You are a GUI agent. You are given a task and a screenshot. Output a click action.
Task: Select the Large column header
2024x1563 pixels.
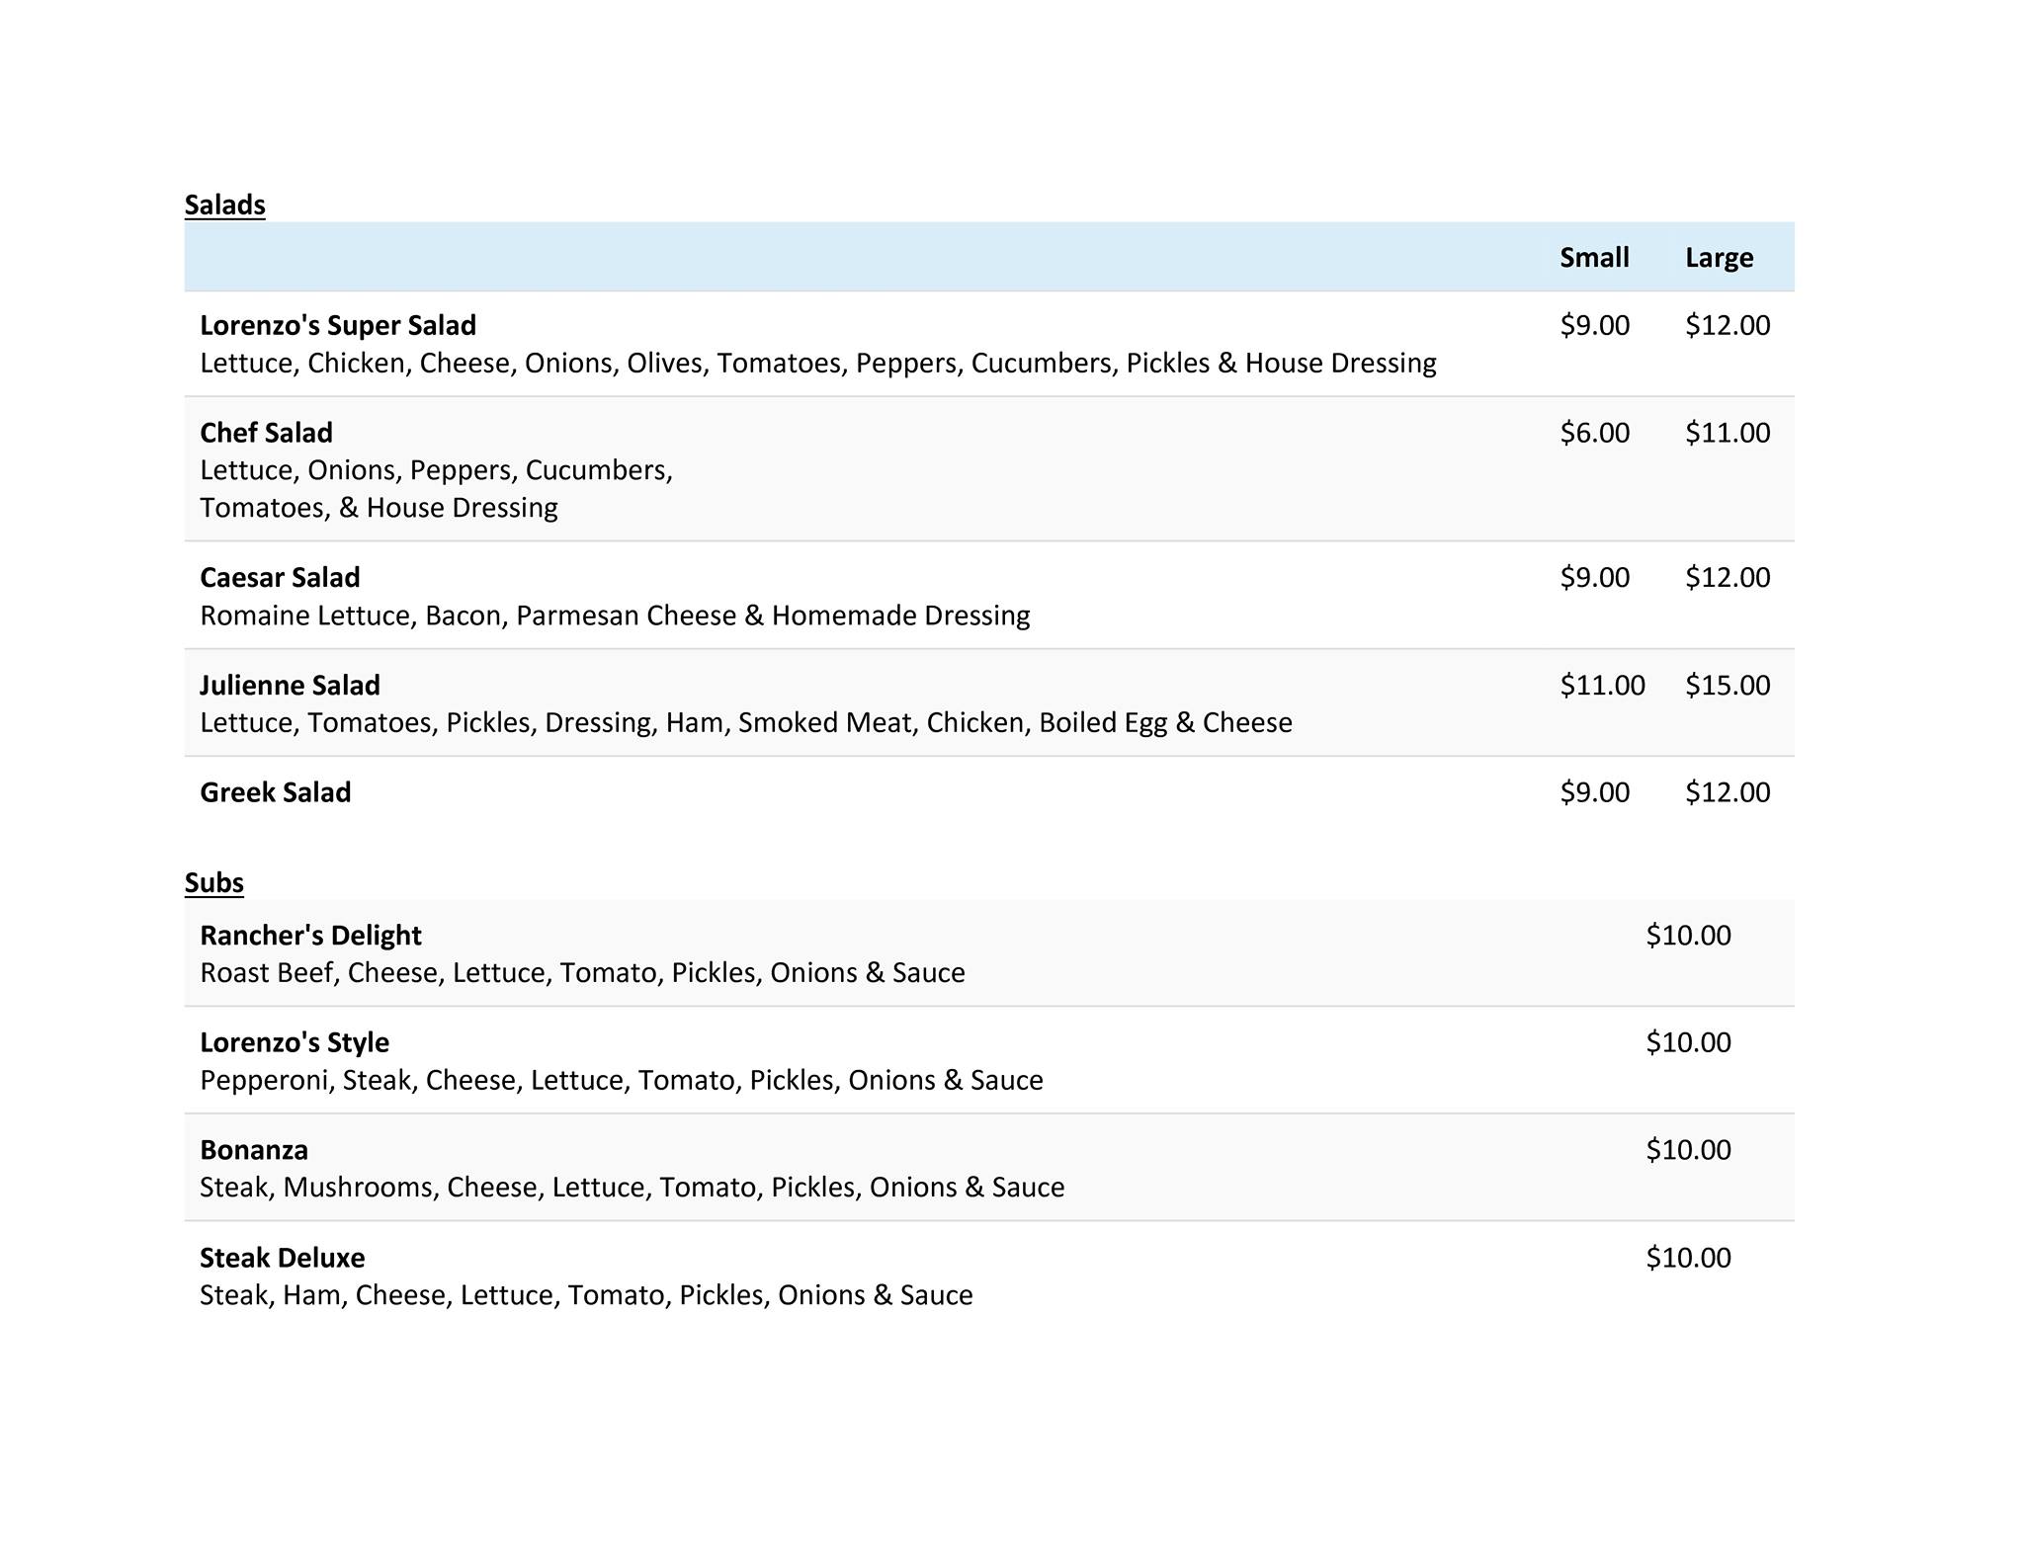pos(1719,258)
